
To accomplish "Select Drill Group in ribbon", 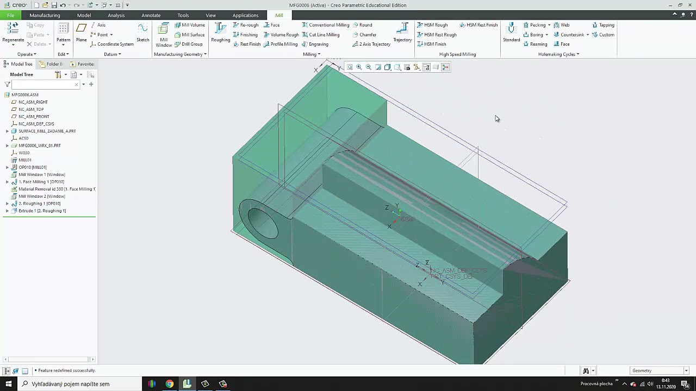I will click(189, 44).
